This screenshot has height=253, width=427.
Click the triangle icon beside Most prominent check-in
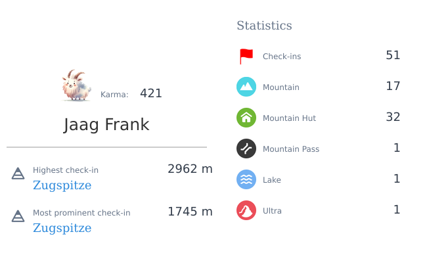coord(18,216)
